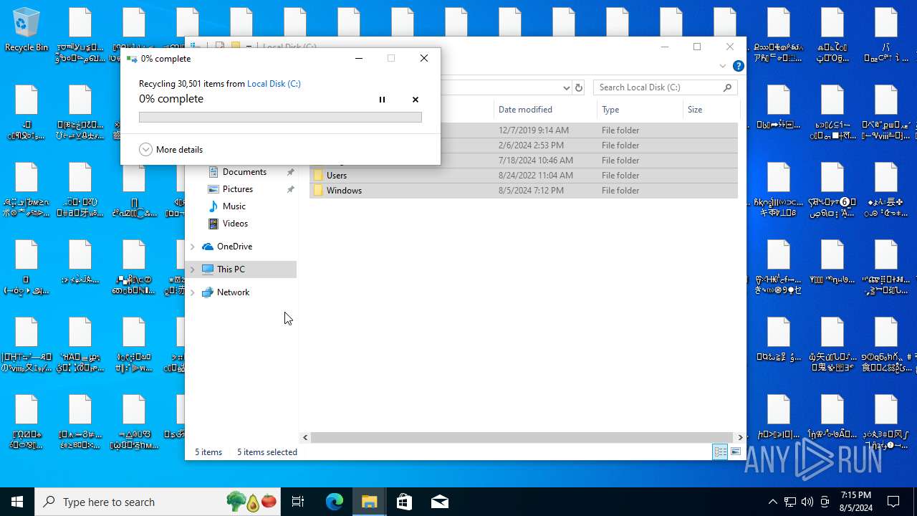Click the recycling progress bar

pyautogui.click(x=280, y=117)
